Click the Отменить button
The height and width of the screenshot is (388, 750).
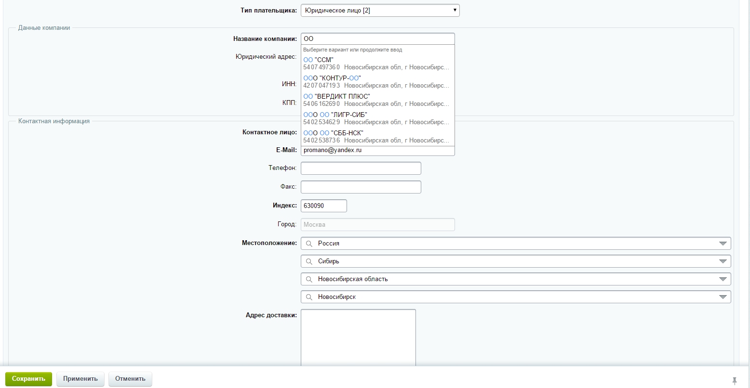(130, 379)
